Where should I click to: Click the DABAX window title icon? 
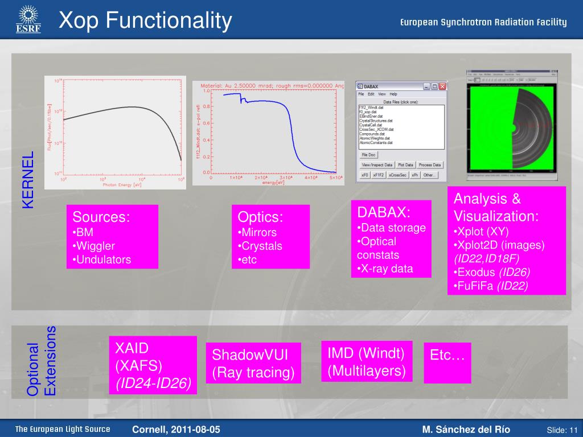(360, 86)
